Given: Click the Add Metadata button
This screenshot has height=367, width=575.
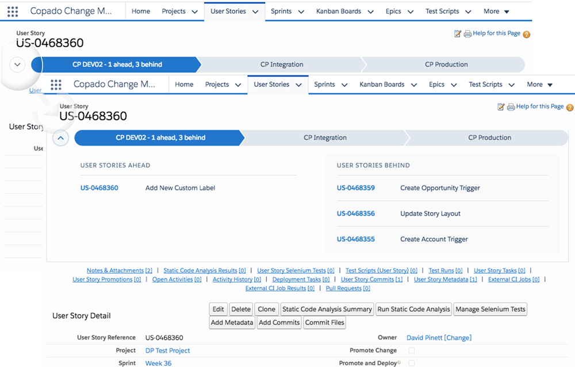Looking at the screenshot, I should (x=232, y=323).
